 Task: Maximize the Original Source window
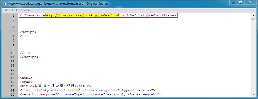point(241,2)
